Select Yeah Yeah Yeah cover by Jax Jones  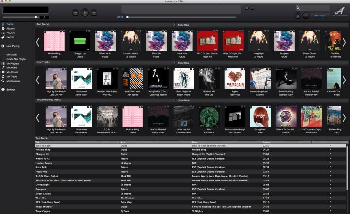pos(133,79)
